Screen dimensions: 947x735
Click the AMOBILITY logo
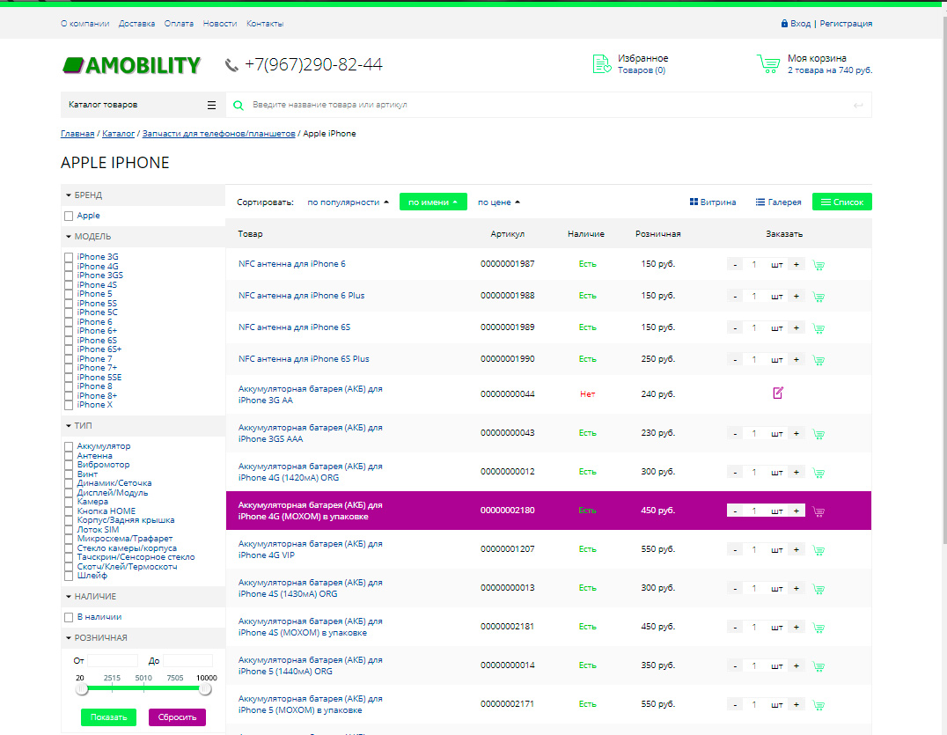point(131,65)
